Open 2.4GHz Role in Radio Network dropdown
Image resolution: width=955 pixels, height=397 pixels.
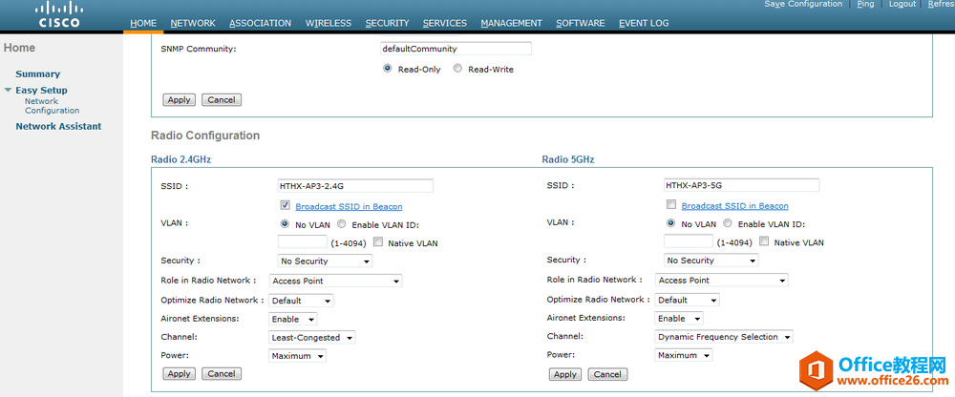335,281
